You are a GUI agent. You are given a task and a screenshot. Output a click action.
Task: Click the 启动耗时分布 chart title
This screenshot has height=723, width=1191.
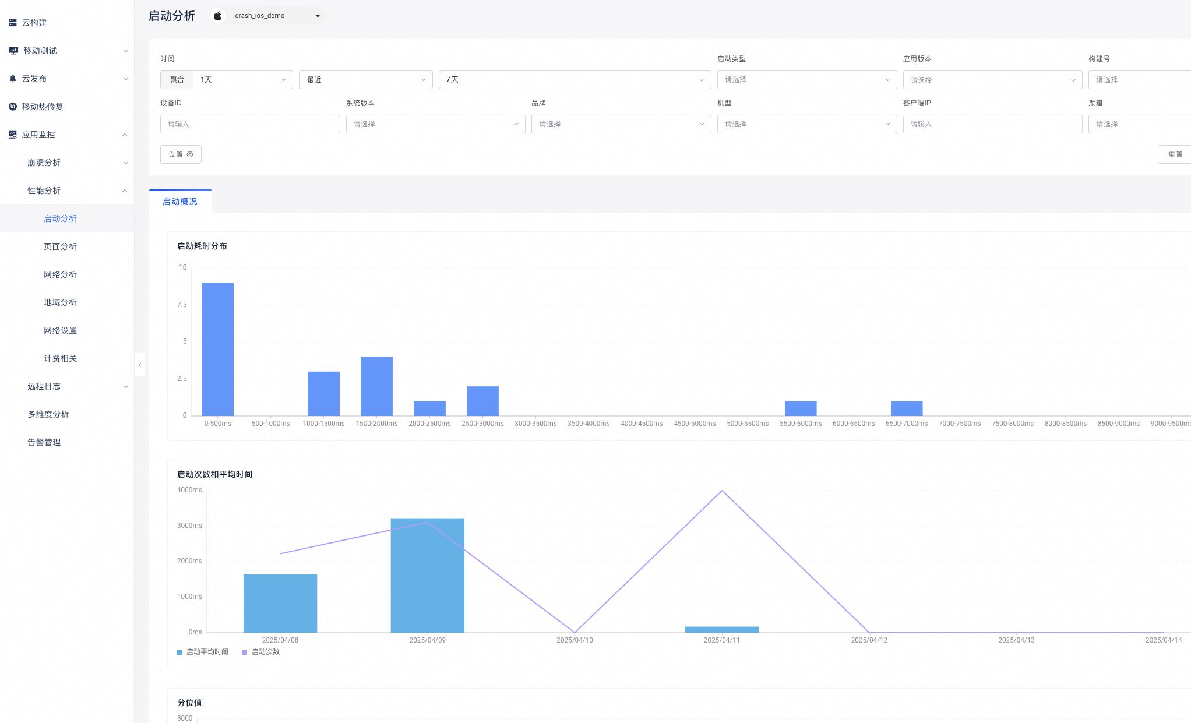tap(202, 246)
